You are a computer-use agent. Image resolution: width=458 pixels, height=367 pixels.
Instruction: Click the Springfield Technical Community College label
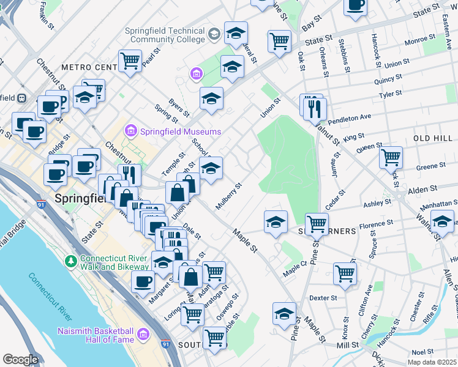pos(165,34)
